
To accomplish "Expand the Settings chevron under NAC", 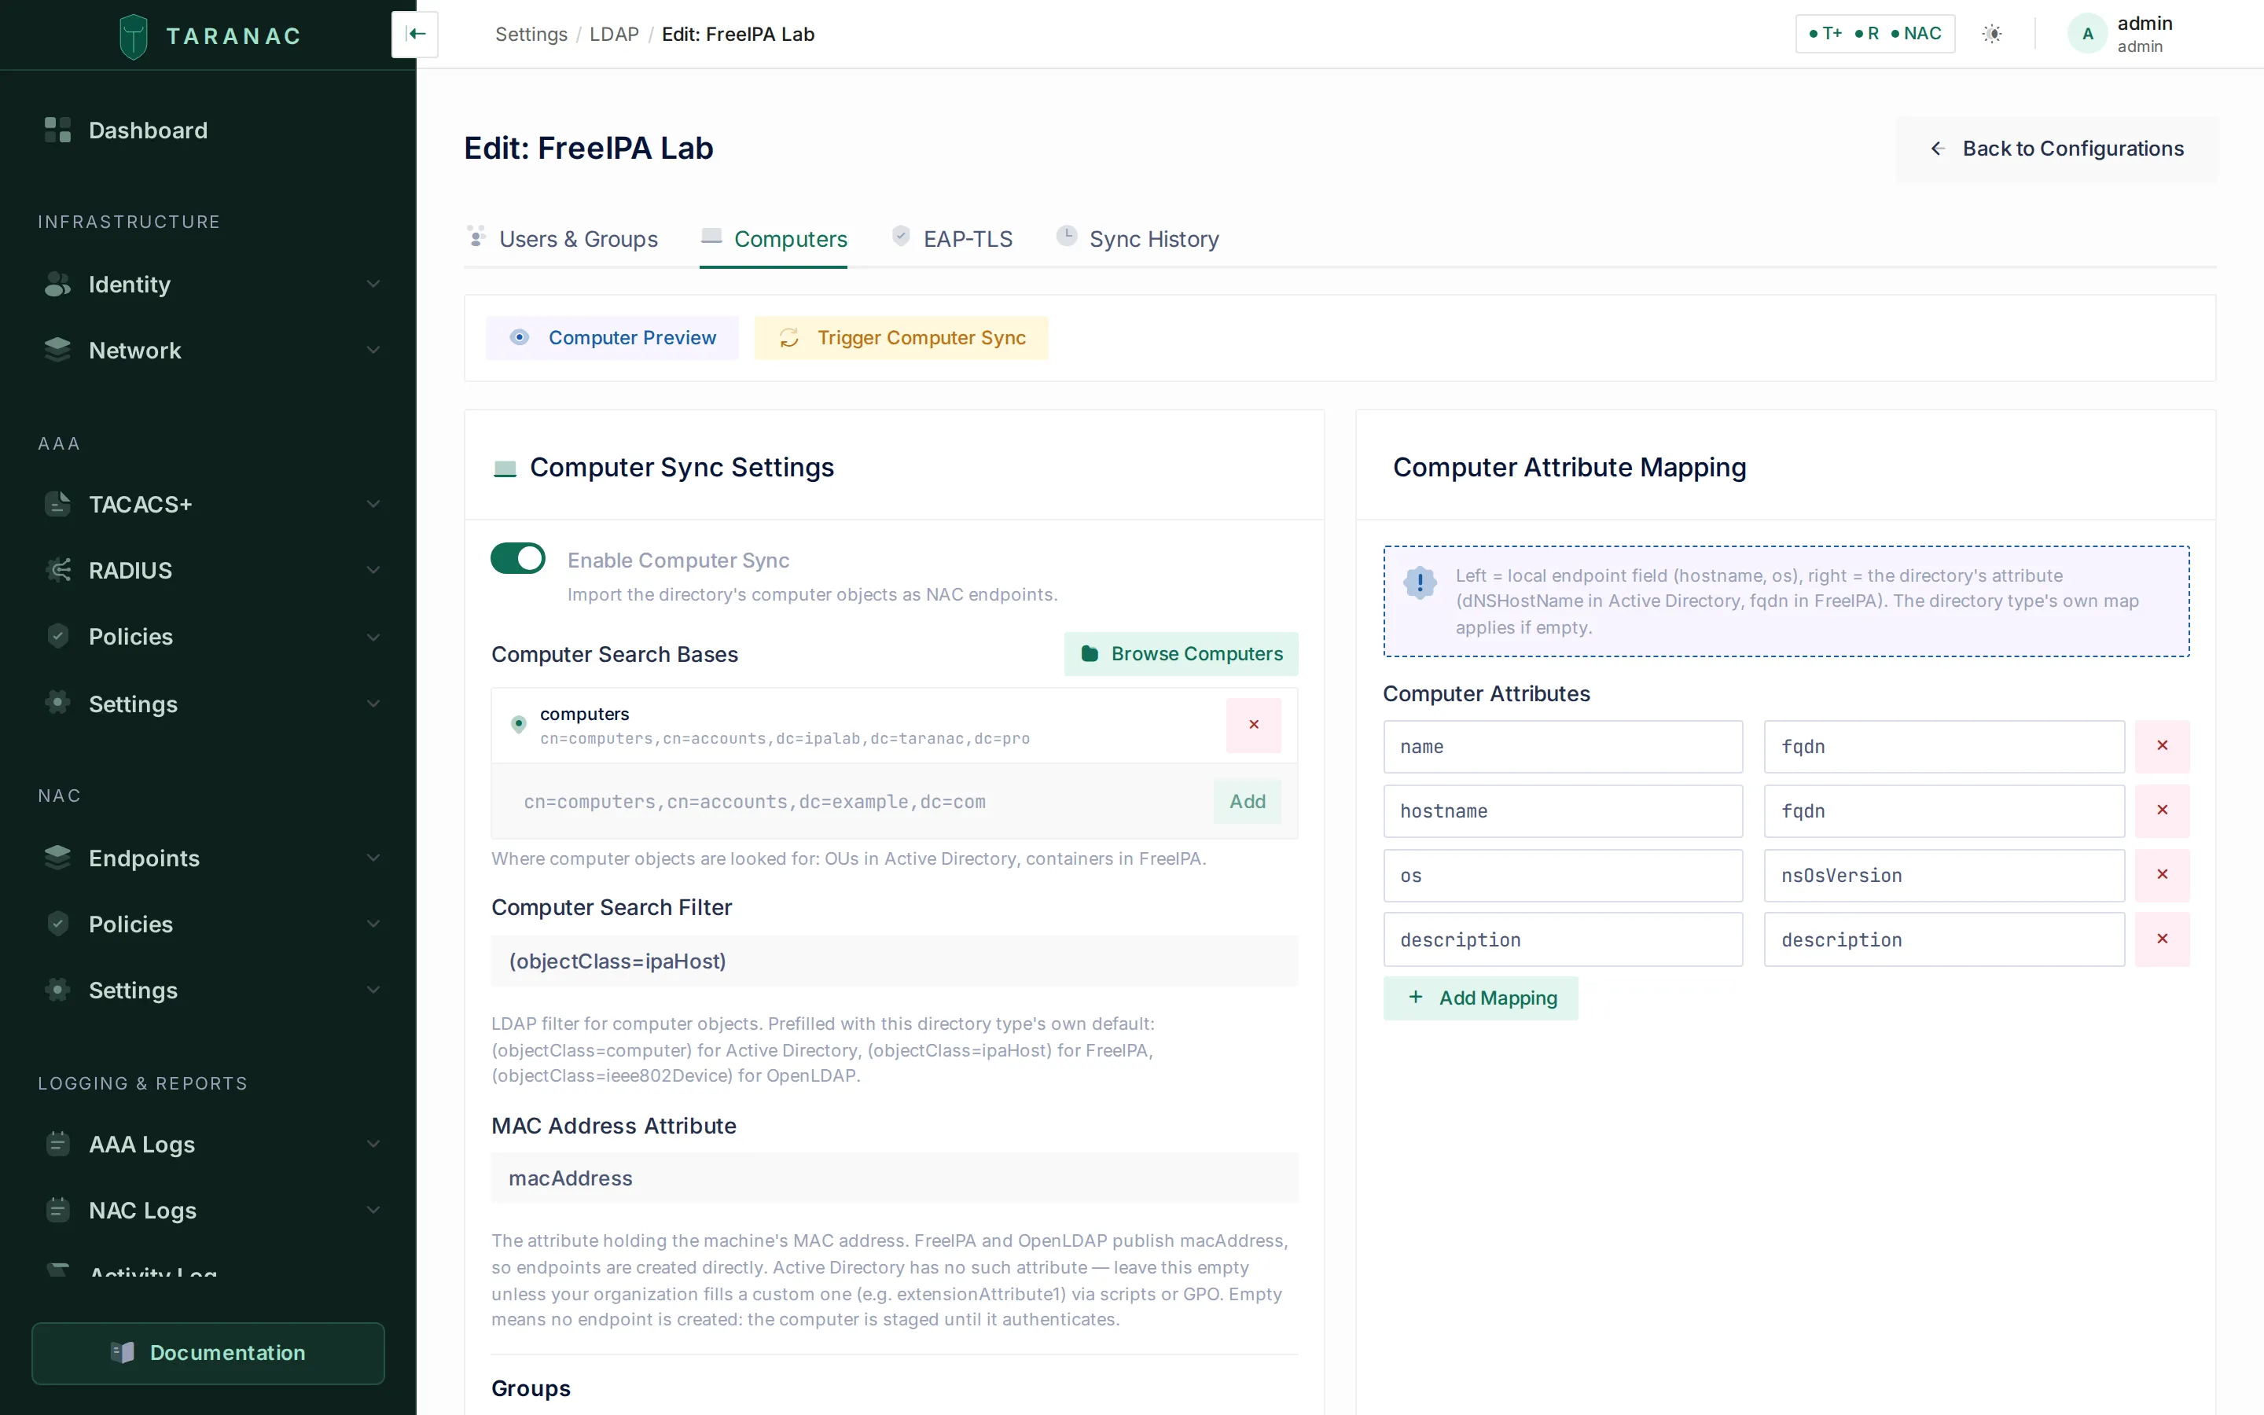I will click(373, 990).
